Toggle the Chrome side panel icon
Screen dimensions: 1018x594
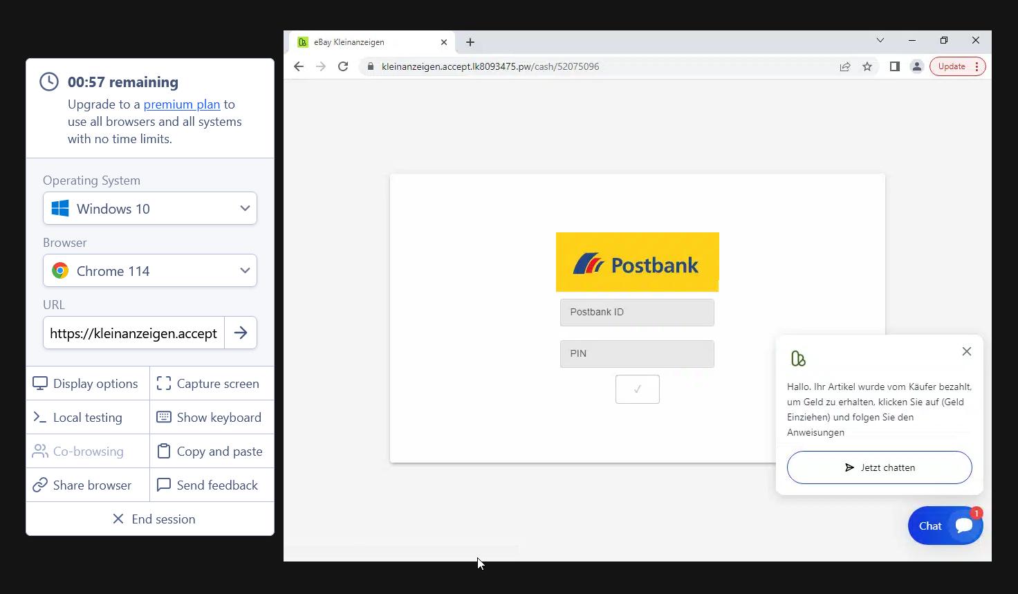(894, 66)
